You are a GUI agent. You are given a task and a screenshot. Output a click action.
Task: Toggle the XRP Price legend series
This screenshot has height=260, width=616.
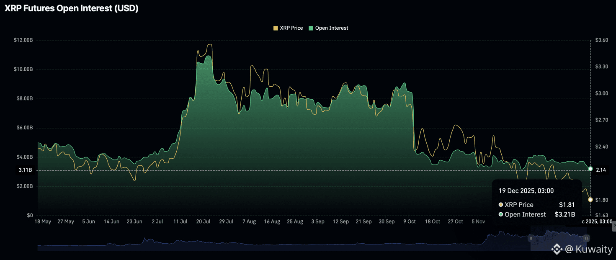pyautogui.click(x=291, y=28)
